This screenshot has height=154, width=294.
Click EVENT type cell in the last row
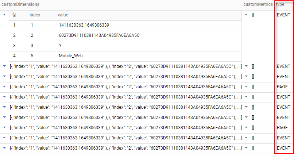click(x=283, y=148)
